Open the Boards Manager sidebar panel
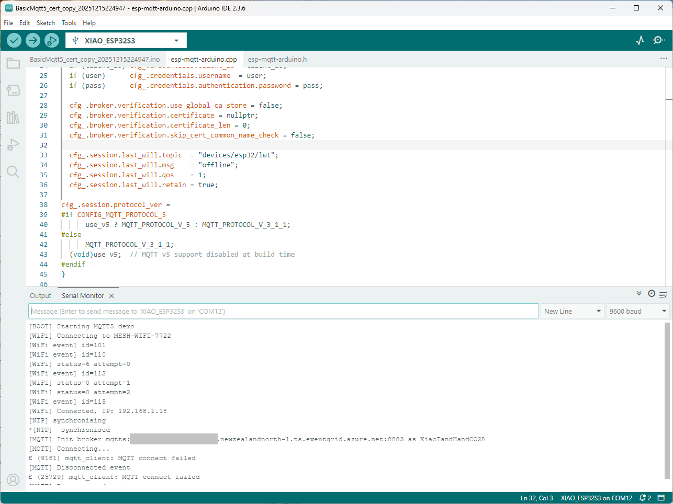The height and width of the screenshot is (504, 673). (x=13, y=90)
